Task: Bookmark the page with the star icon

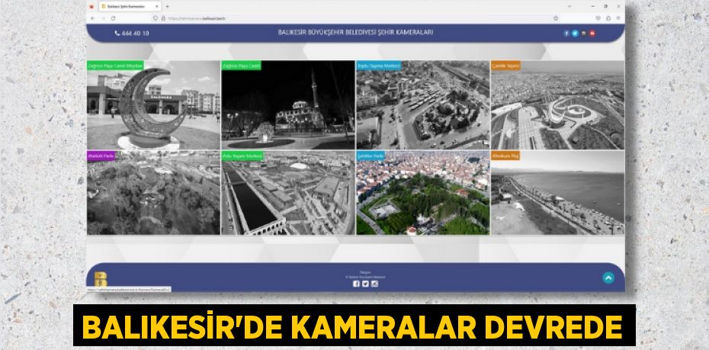Action: [555, 18]
